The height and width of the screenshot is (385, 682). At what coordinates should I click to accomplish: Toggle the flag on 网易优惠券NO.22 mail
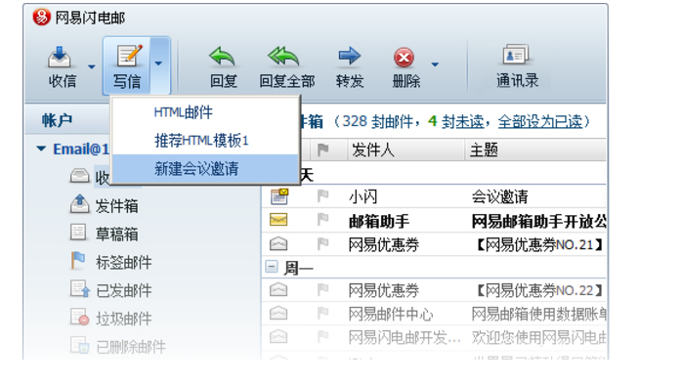pyautogui.click(x=322, y=289)
